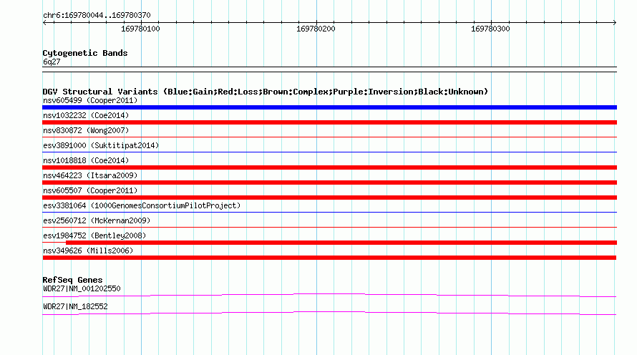Click ruler position 169780100
The width and height of the screenshot is (637, 355).
(x=140, y=29)
